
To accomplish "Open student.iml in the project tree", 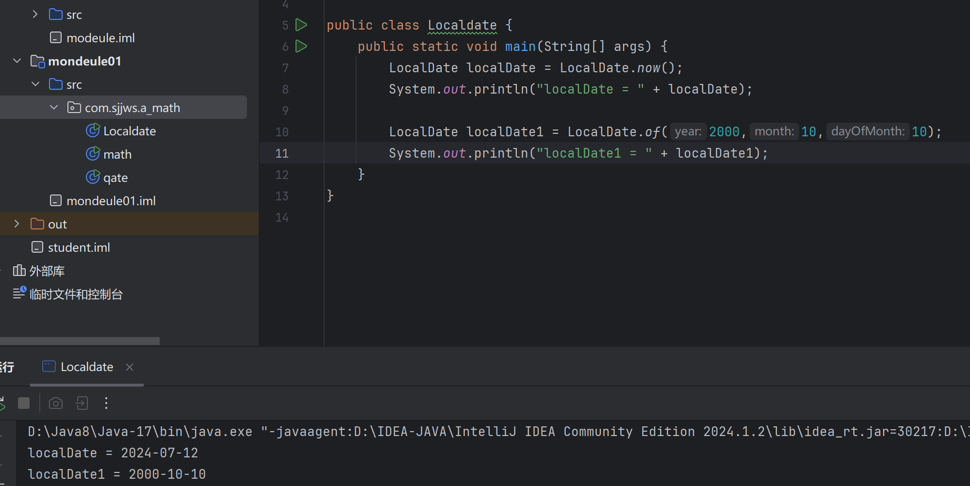I will [79, 247].
